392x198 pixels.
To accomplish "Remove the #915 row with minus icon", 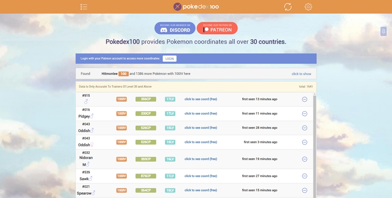I will tap(304, 99).
